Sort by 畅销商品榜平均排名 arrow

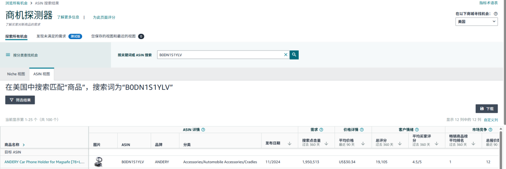click(473, 143)
